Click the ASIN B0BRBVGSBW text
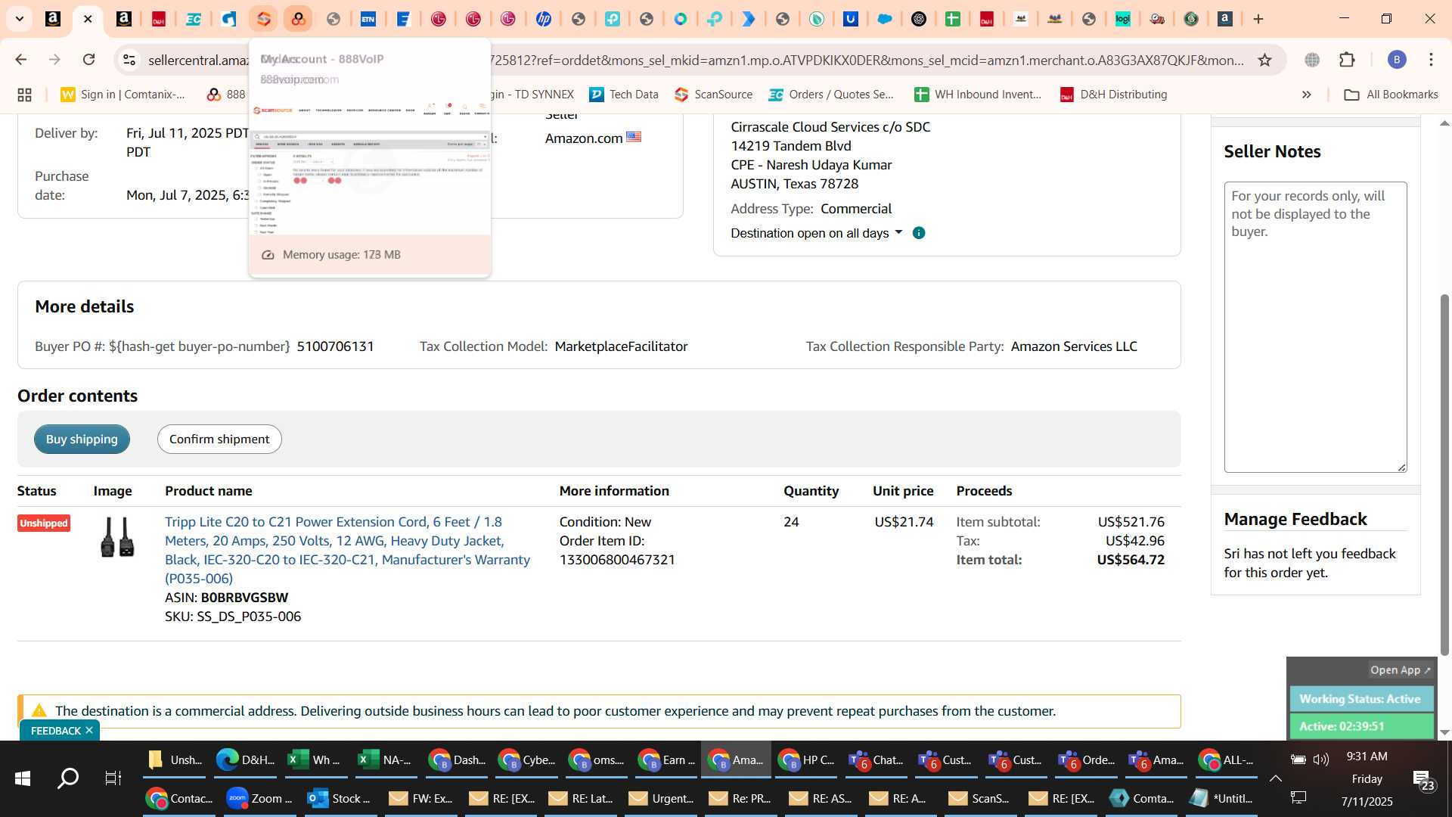 coord(226,598)
